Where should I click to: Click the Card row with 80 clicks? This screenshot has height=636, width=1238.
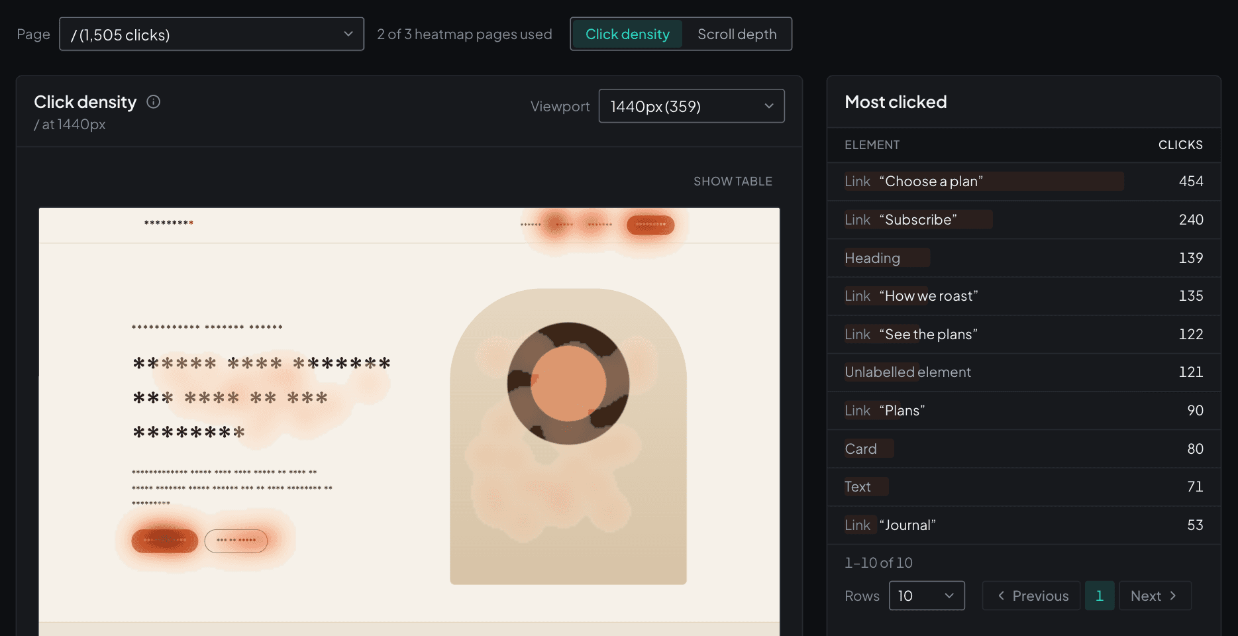click(x=1024, y=449)
